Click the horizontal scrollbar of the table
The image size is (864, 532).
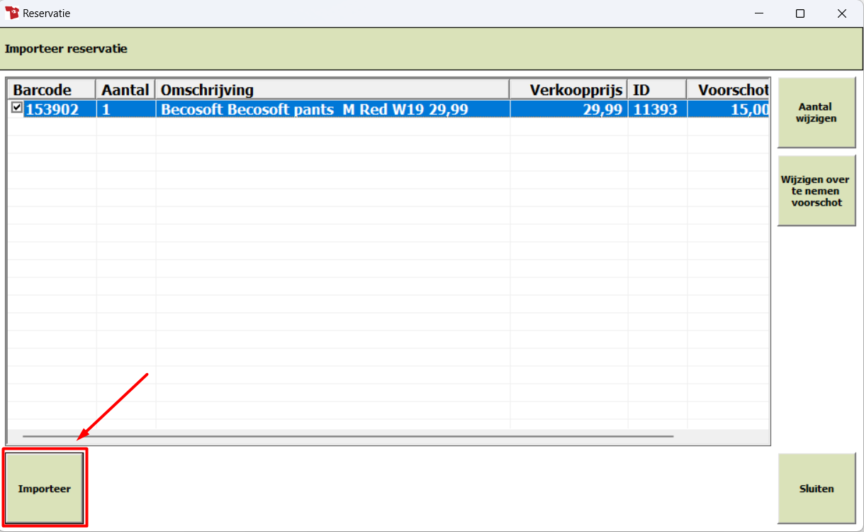pyautogui.click(x=348, y=436)
